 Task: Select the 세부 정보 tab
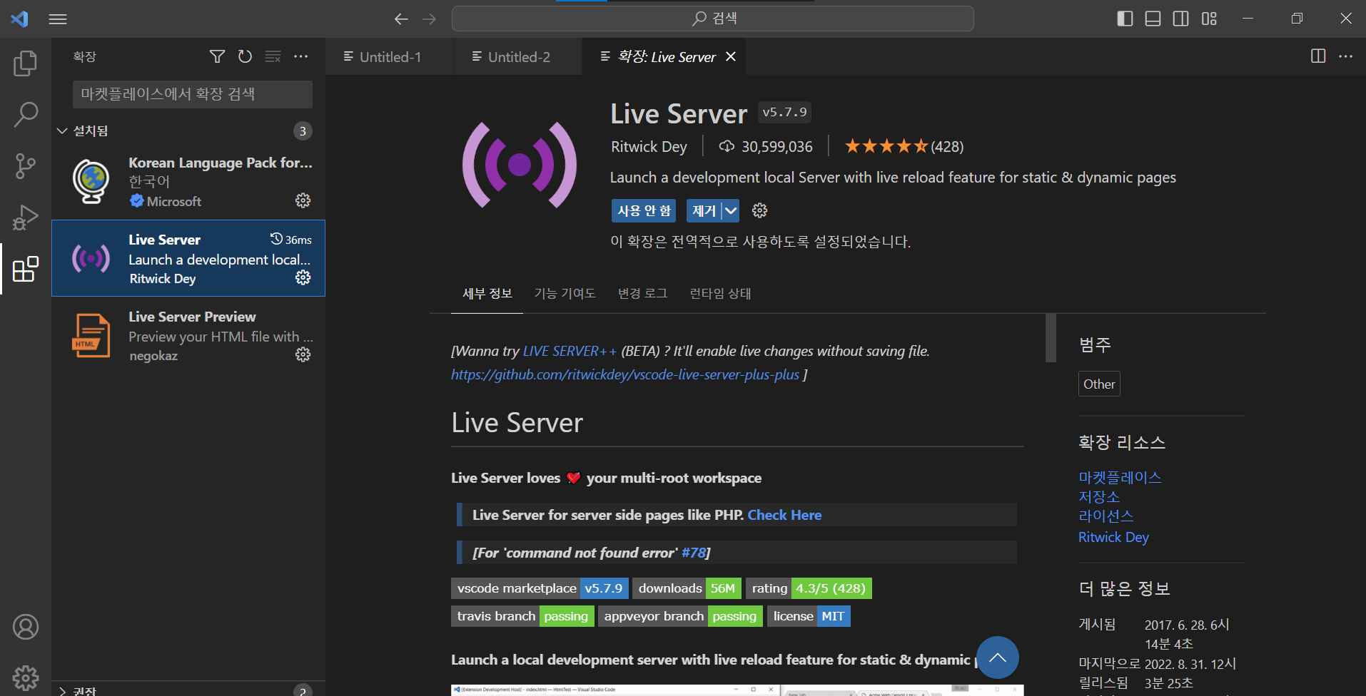tap(487, 293)
